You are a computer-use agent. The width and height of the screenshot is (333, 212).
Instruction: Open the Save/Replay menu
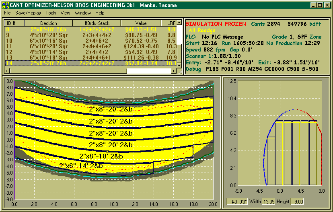(28, 13)
